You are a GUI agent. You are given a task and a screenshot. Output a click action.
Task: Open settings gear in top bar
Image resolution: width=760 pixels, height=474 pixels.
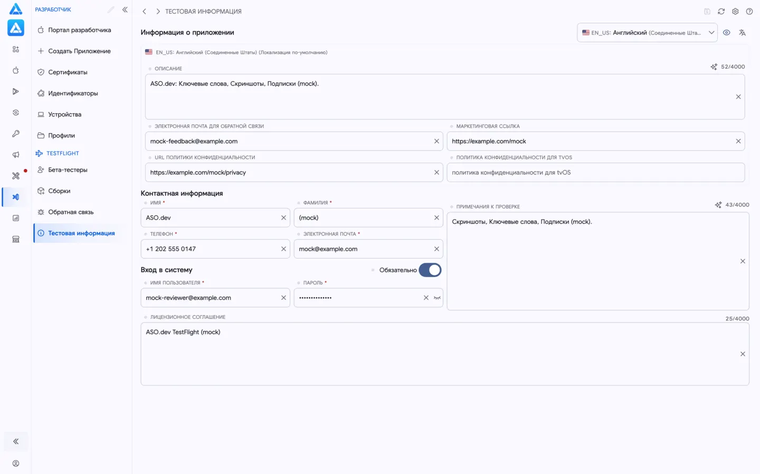click(735, 11)
